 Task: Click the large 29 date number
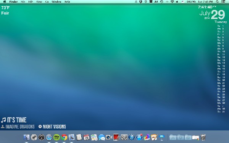click(218, 14)
